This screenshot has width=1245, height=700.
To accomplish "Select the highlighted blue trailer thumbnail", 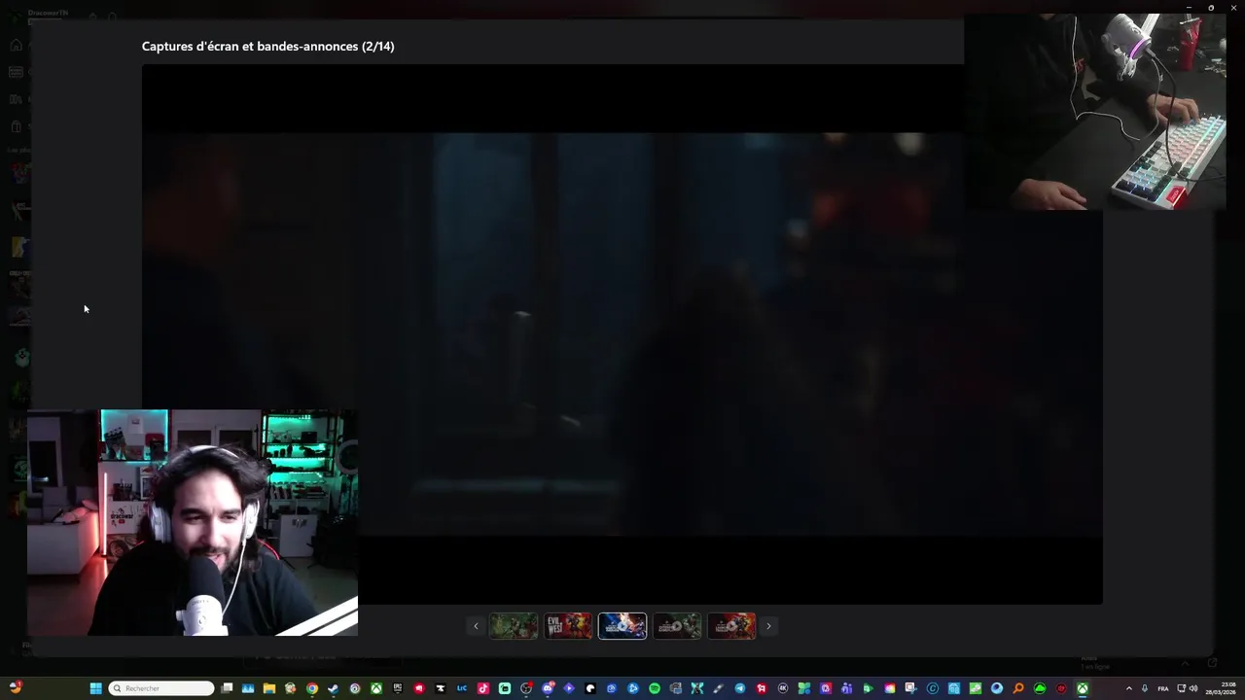I will click(x=622, y=625).
